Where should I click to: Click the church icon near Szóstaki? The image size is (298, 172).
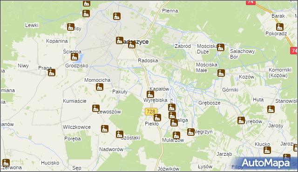pyautogui.click(x=120, y=134)
